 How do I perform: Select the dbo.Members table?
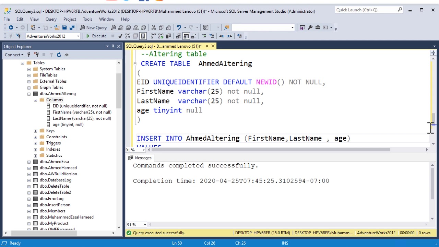52,211
